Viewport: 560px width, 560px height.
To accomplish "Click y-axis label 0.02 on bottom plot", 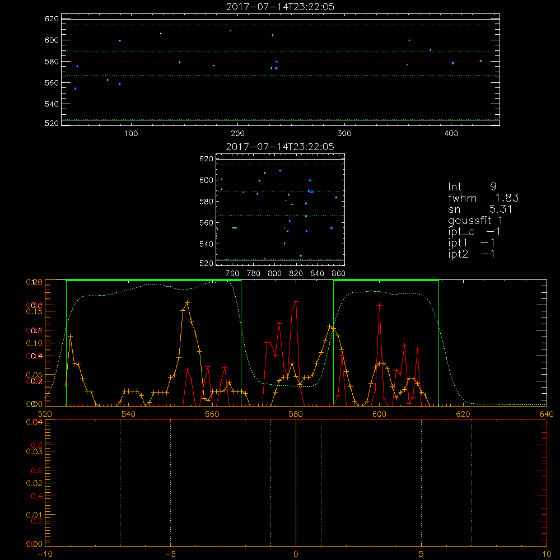I will pos(34,483).
